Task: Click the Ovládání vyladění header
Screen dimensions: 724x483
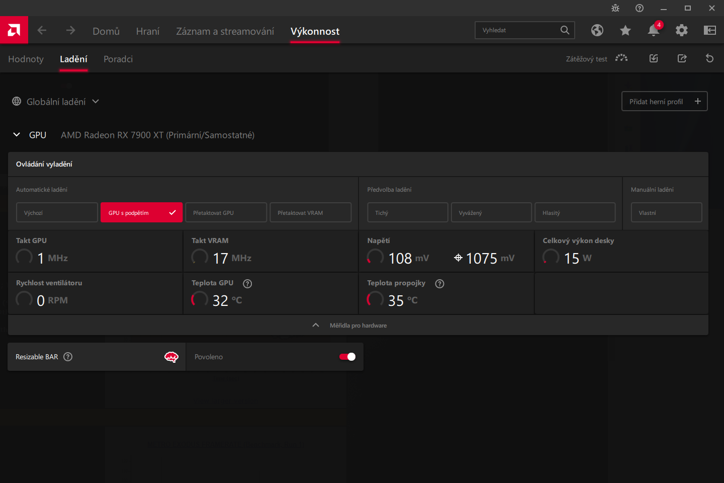Action: [44, 164]
